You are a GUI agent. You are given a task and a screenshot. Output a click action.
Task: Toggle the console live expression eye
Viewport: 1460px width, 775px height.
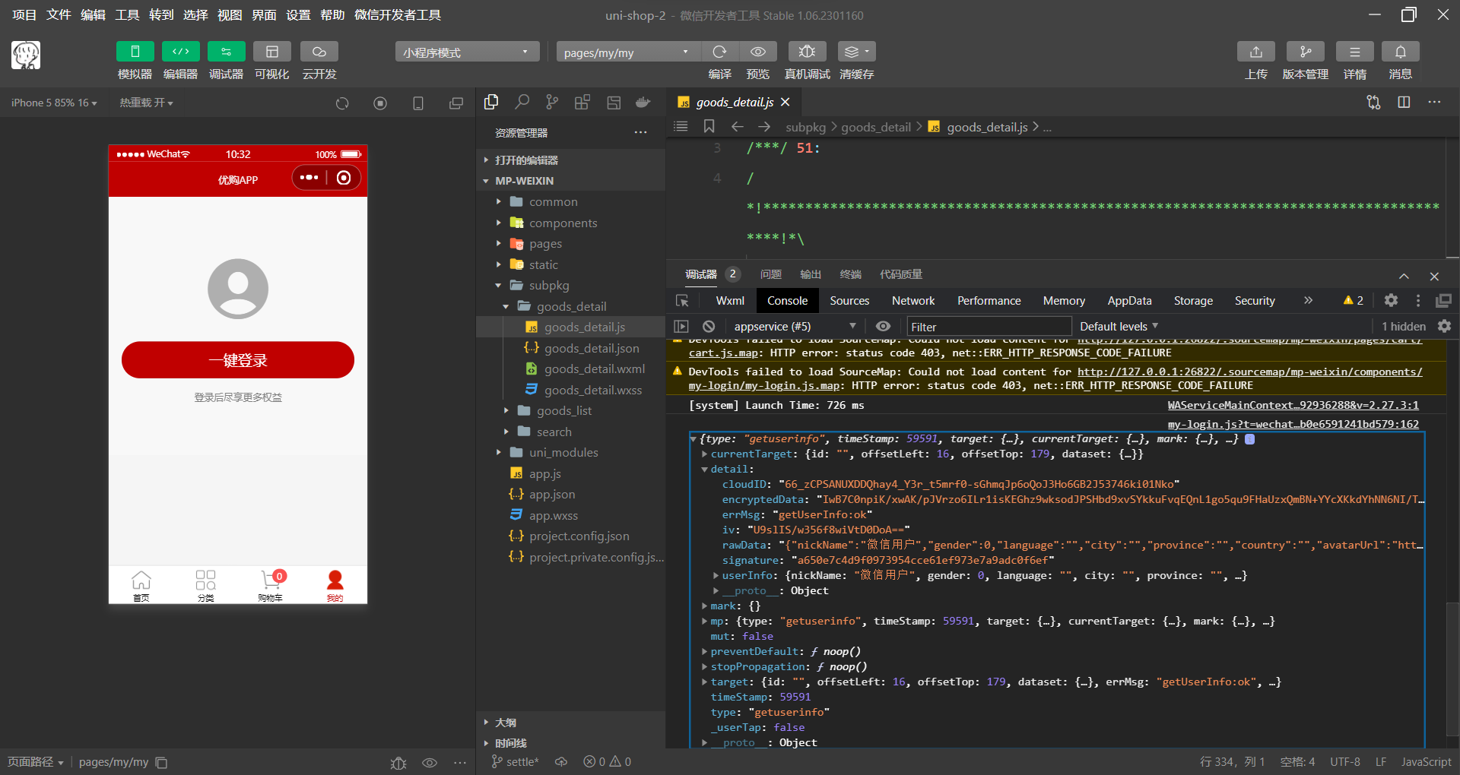883,326
